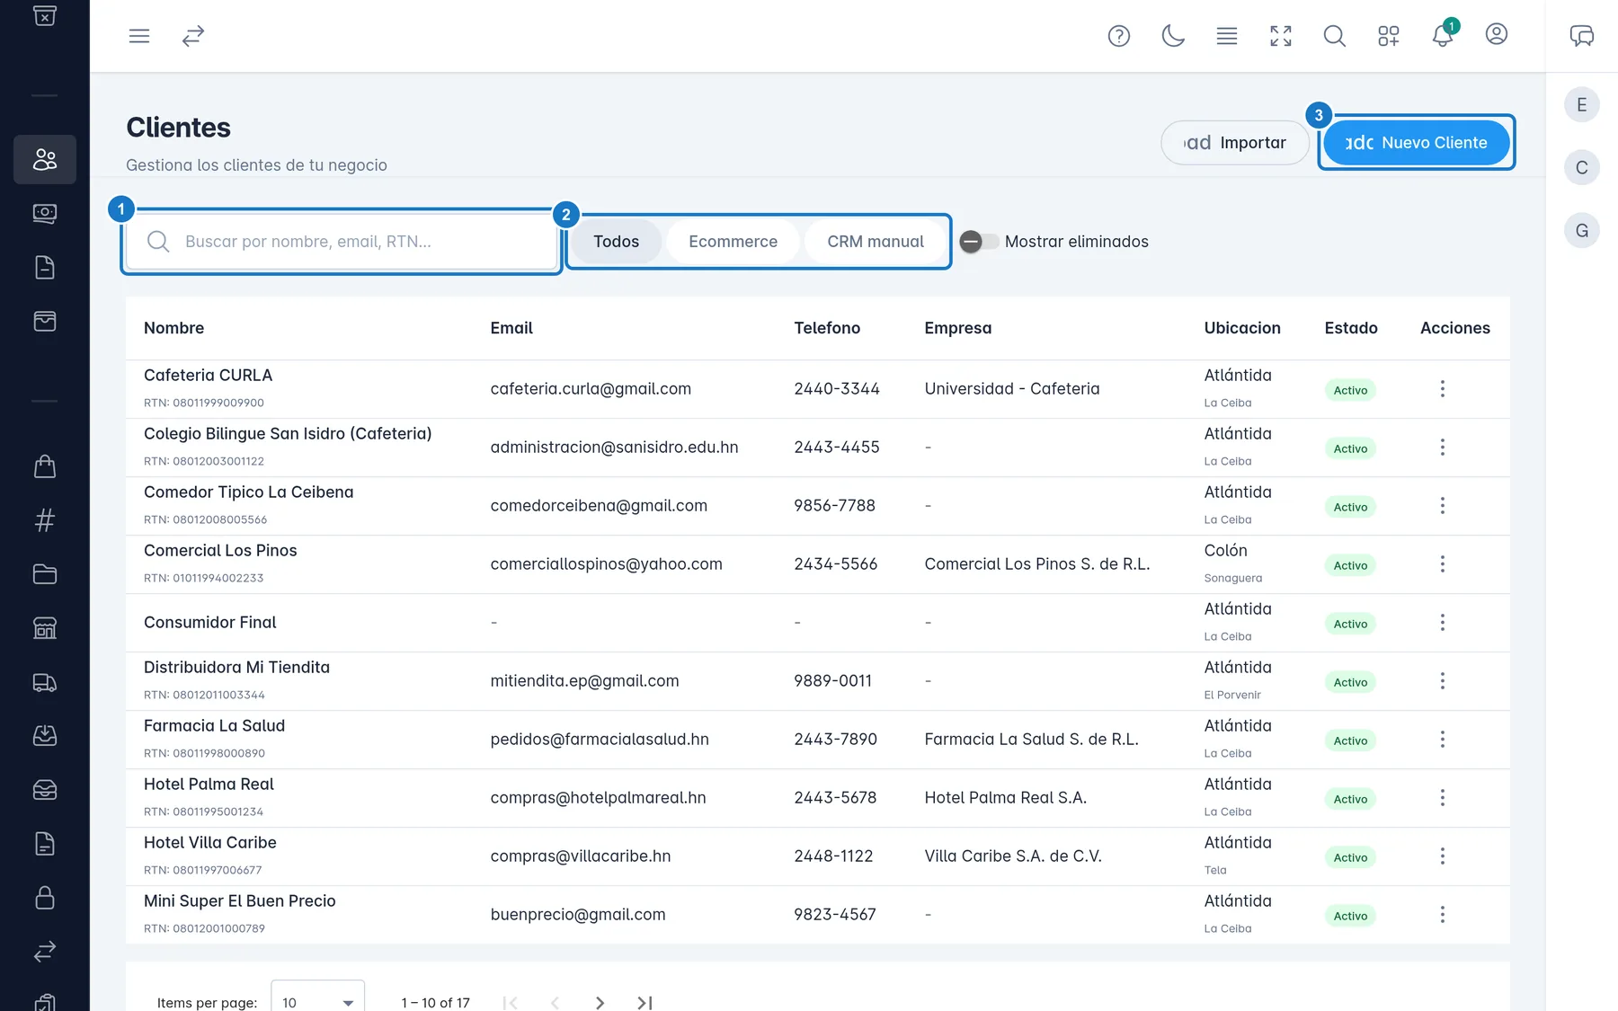Click the client search input field

(342, 242)
